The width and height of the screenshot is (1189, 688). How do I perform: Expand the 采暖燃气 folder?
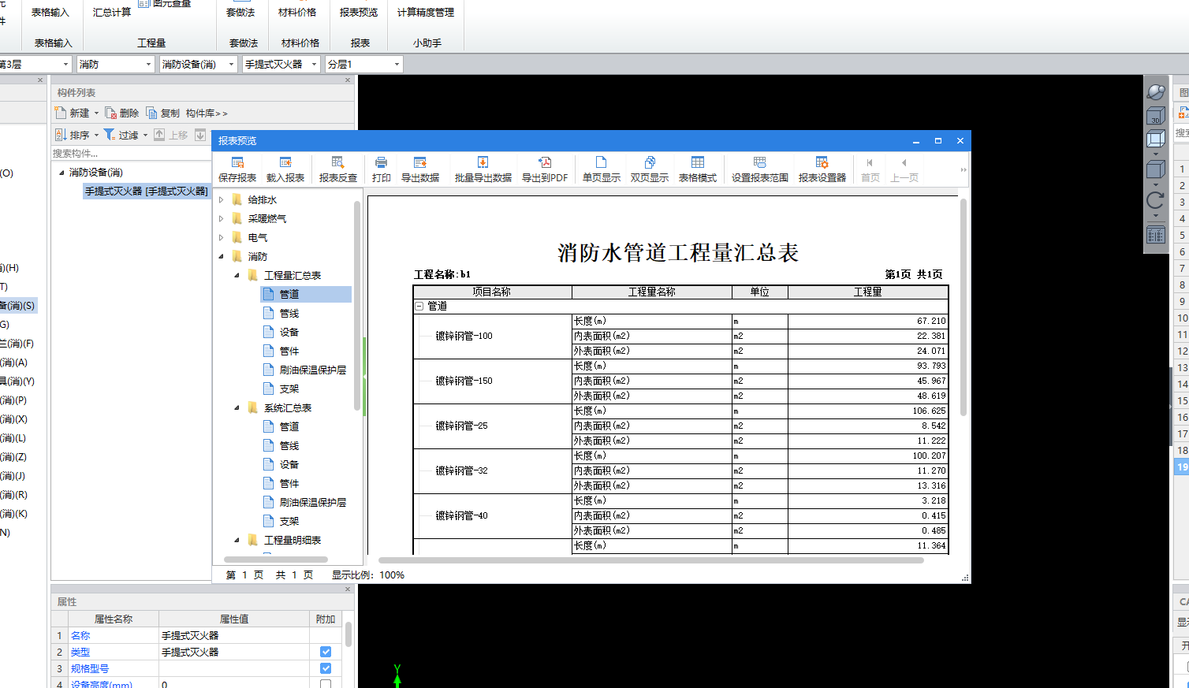point(222,219)
